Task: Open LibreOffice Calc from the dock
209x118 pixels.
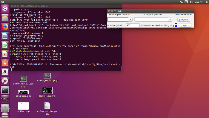Action: coord(5,45)
